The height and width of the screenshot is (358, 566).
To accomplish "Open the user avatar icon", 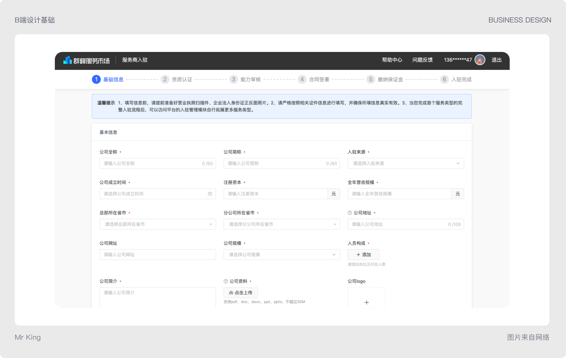I will 480,60.
